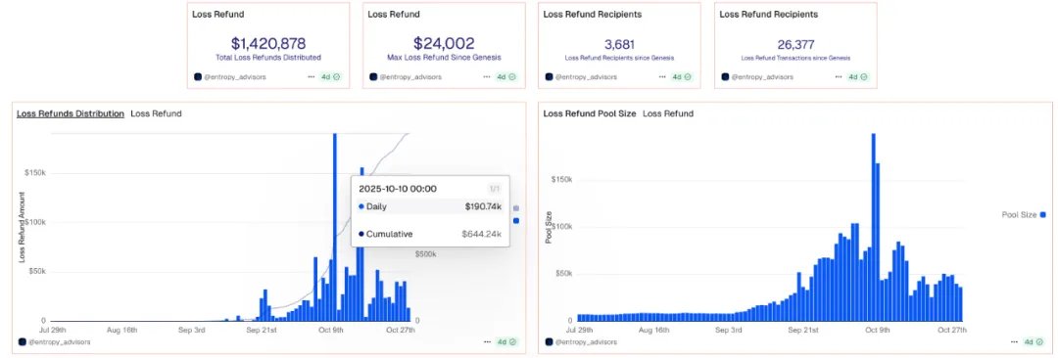This screenshot has width=1058, height=358.
Task: Click the 3,681 recipients counter value
Action: pos(620,44)
